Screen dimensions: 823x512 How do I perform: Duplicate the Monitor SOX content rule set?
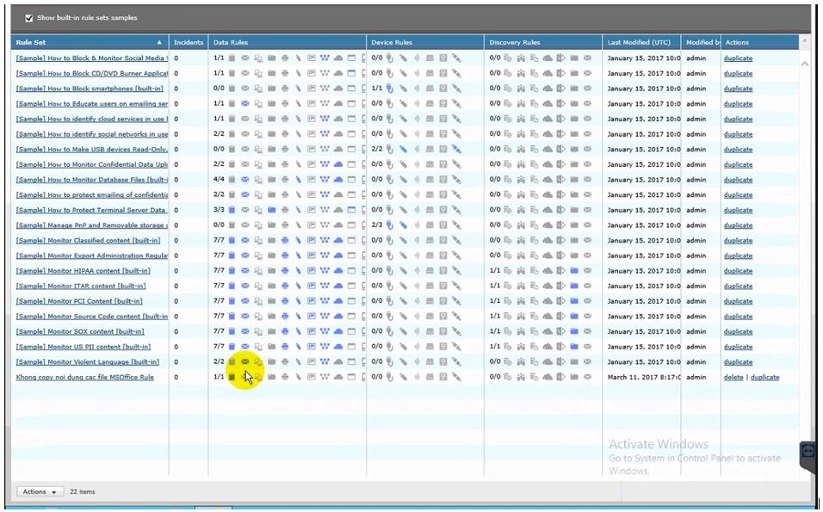(738, 331)
